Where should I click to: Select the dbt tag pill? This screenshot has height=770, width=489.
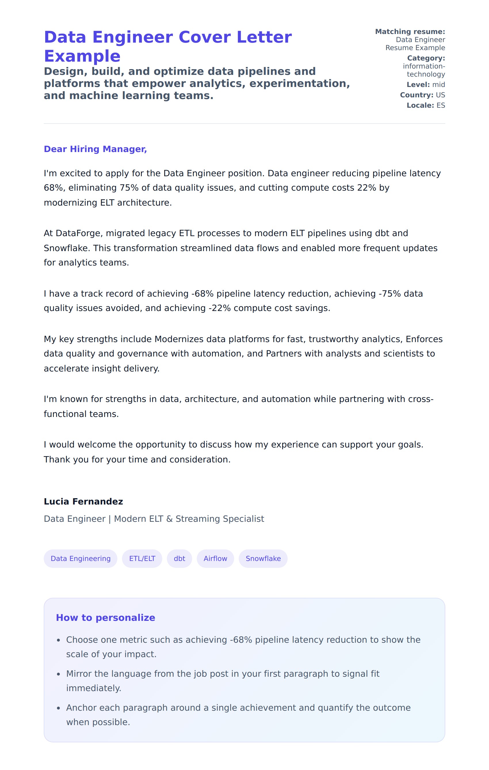[x=179, y=559]
